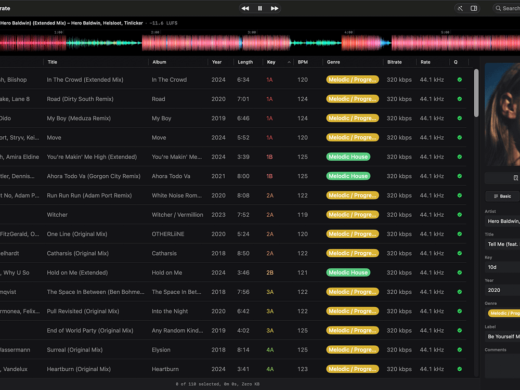
Task: Click the quality dot for You're Makin' Me High
Action: click(460, 157)
